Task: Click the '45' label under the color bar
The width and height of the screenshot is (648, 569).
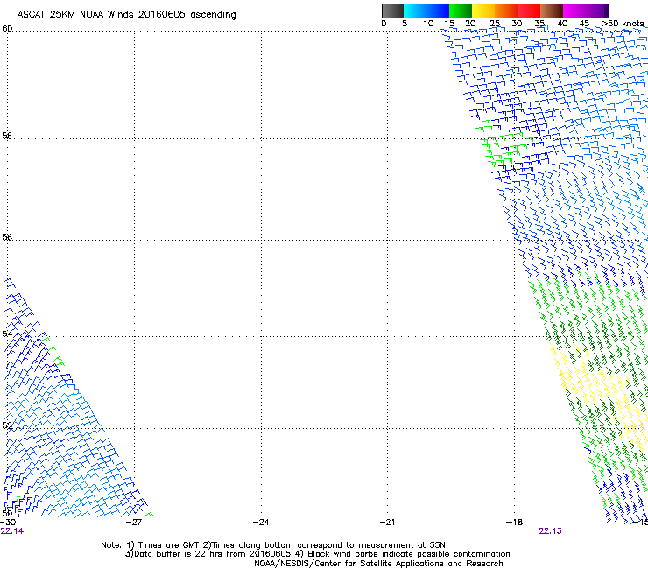Action: click(584, 24)
